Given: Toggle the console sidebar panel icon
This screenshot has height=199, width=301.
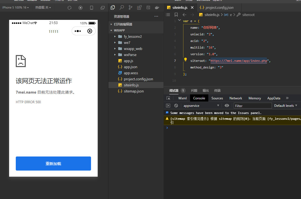Looking at the screenshot, I should (168, 105).
